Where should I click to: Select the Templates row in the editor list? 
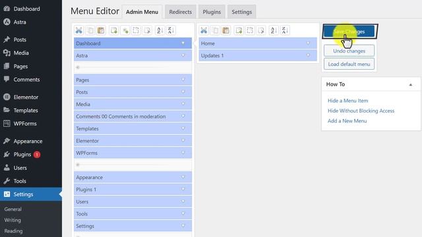coord(133,128)
